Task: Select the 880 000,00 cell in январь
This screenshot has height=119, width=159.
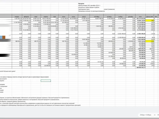Action: tap(17, 41)
